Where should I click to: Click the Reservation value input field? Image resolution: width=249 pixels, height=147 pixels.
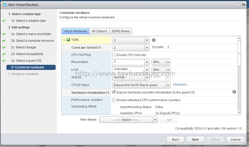[x=128, y=62]
